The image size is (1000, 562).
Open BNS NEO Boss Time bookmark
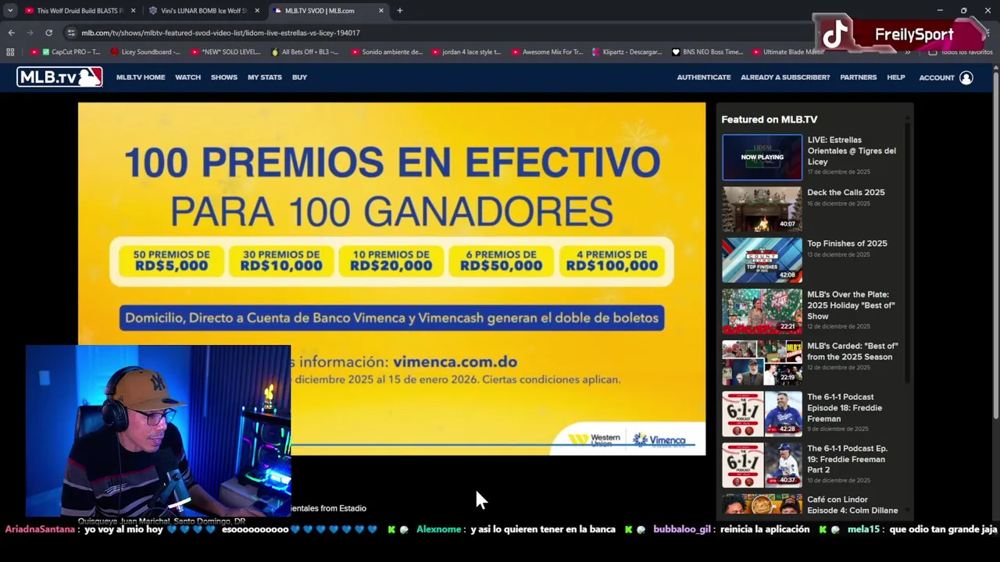(x=707, y=52)
